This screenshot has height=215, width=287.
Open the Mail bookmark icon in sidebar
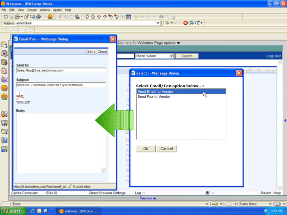(4, 44)
